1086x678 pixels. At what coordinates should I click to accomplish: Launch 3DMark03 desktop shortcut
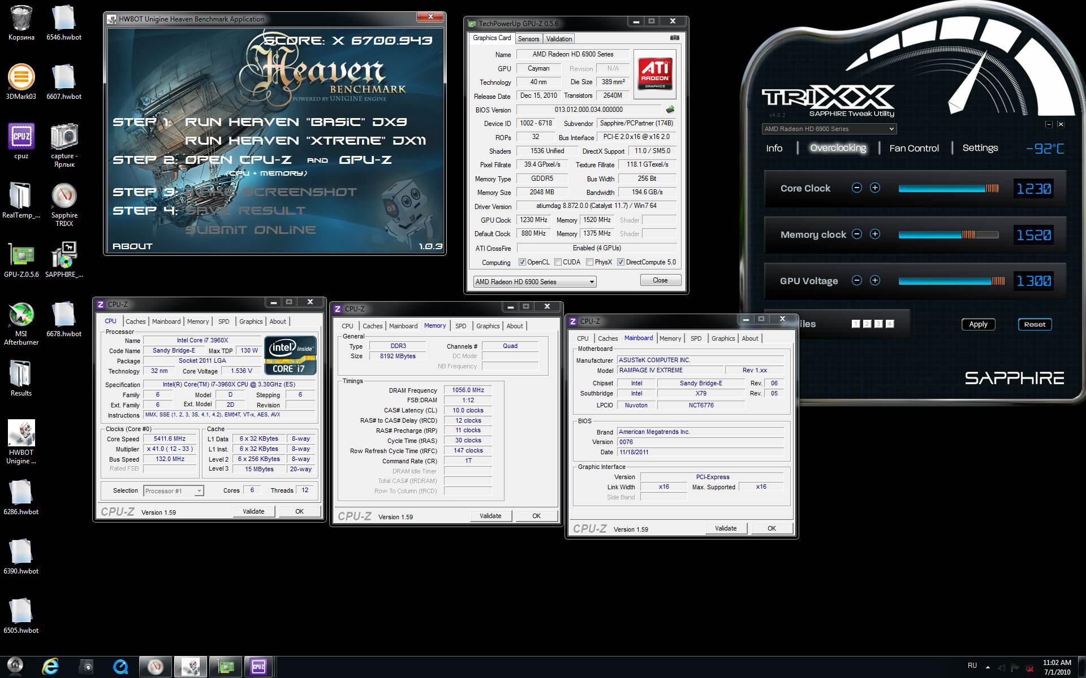click(21, 82)
